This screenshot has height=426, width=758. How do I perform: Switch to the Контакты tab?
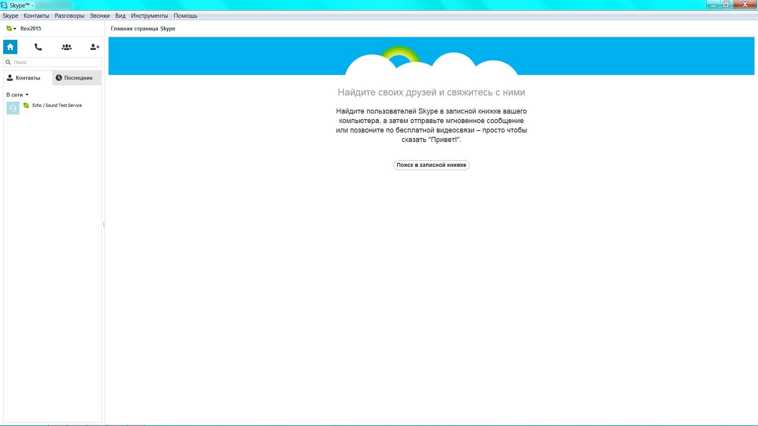(x=28, y=78)
